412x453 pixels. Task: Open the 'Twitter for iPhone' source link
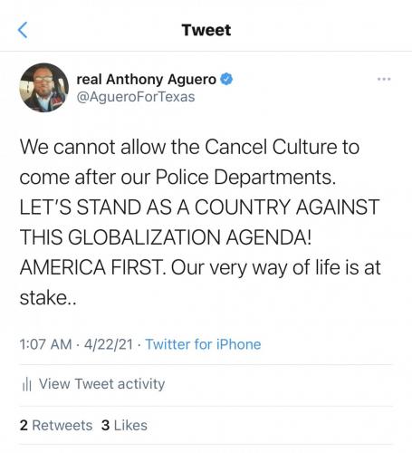203,344
